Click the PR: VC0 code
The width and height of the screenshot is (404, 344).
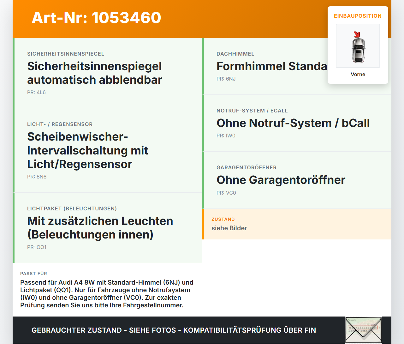(x=226, y=193)
